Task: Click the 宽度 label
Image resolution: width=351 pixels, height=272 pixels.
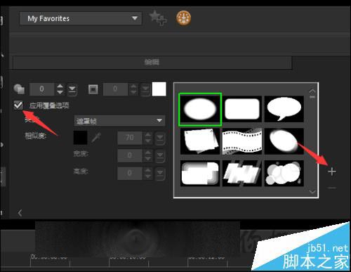Action: [81, 154]
